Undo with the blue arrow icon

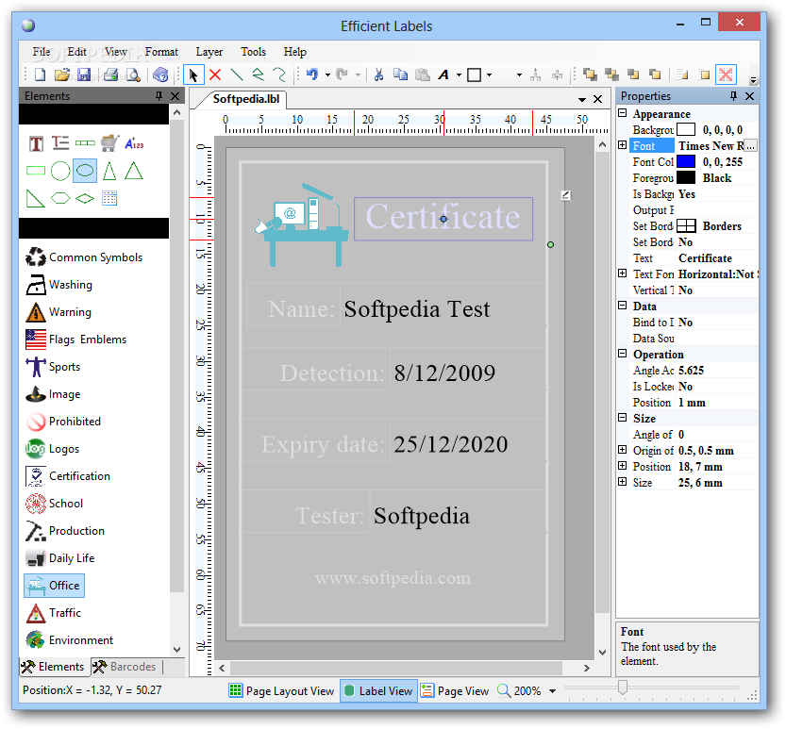pyautogui.click(x=312, y=75)
